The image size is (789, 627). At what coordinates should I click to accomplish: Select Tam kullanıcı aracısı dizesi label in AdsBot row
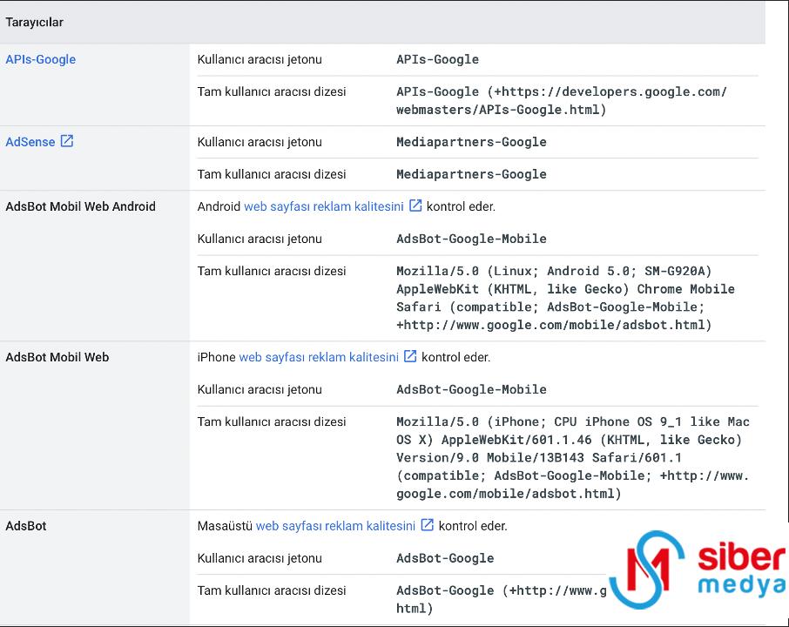[271, 590]
